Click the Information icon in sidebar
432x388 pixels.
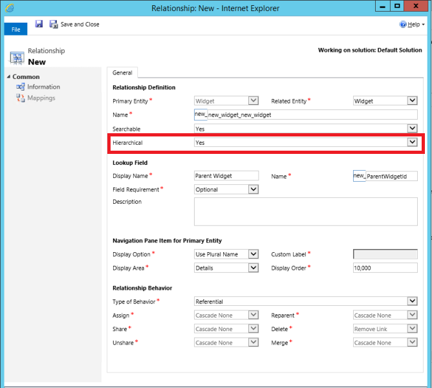(21, 87)
